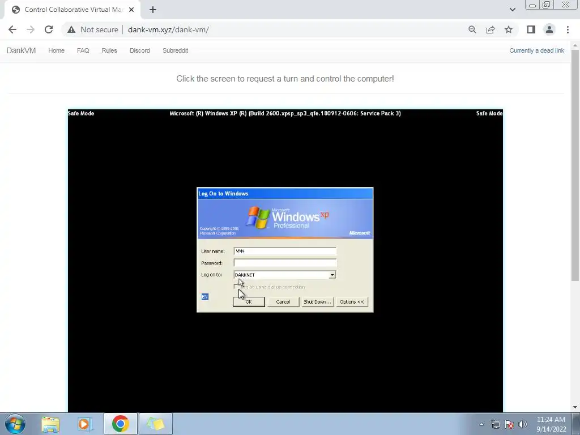Screen dimensions: 580x435
Task: Open the DankVM brand link
Action: [21, 50]
